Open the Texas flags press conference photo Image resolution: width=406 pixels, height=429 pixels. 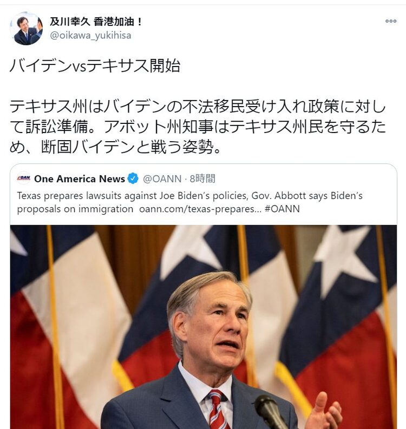click(x=204, y=327)
